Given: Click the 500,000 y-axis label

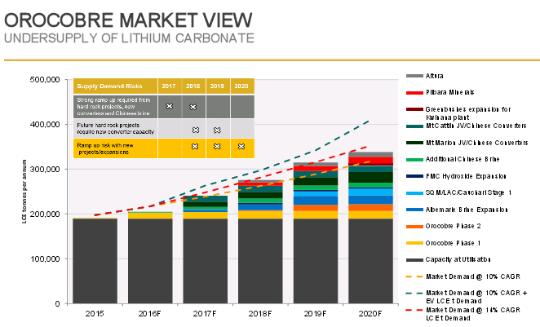Looking at the screenshot, I should click(45, 80).
